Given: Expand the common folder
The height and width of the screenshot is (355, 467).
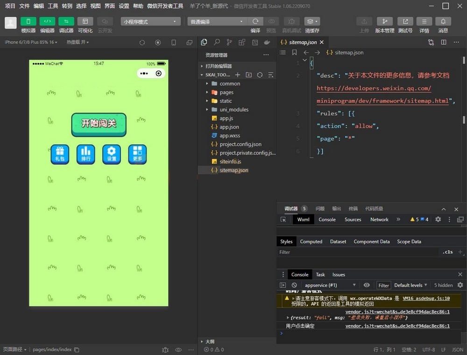Looking at the screenshot, I should 237,84.
